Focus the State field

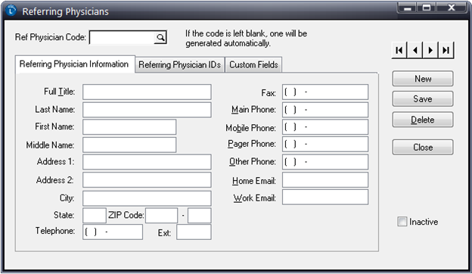click(95, 215)
